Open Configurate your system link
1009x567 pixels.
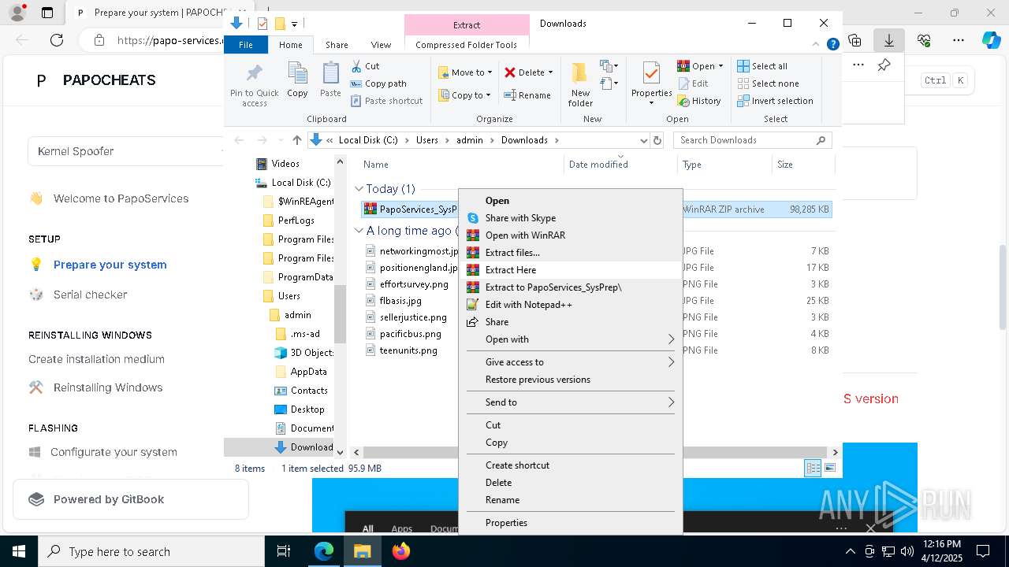click(114, 452)
